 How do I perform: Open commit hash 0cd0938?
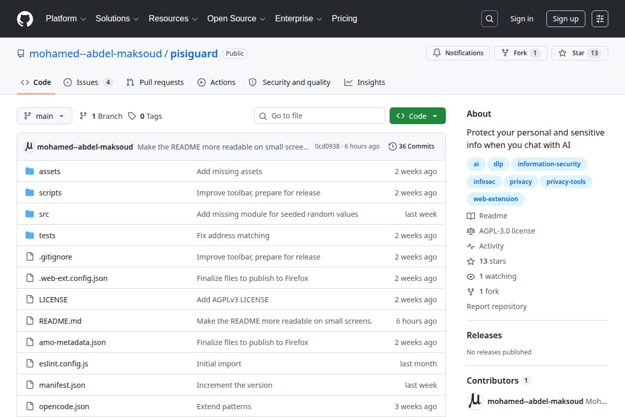327,146
